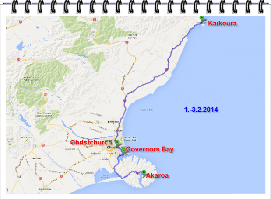The height and width of the screenshot is (199, 271).
Task: Click the Bottle Lake Forest Park icon
Action: [122, 138]
